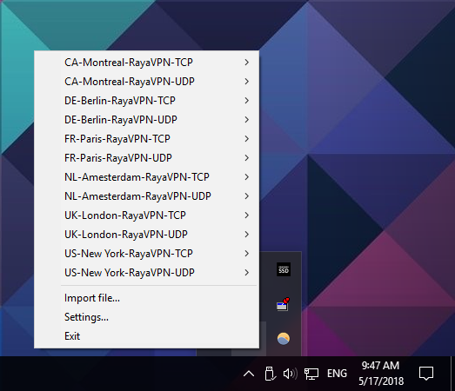
Task: Expand the UK-London-RayaVPN-UDP chevron arrow
Action: pos(247,235)
